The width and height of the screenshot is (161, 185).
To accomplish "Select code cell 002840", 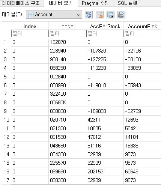I will point(67,77).
